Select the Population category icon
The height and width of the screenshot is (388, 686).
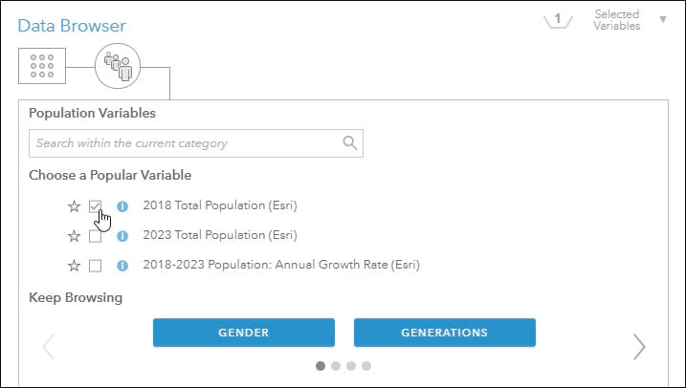click(118, 65)
